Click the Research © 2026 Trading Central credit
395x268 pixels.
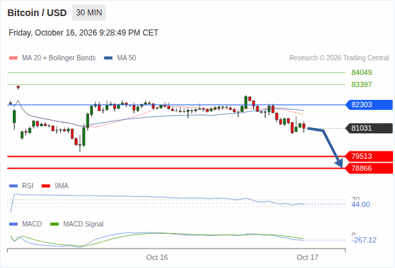[x=339, y=58]
